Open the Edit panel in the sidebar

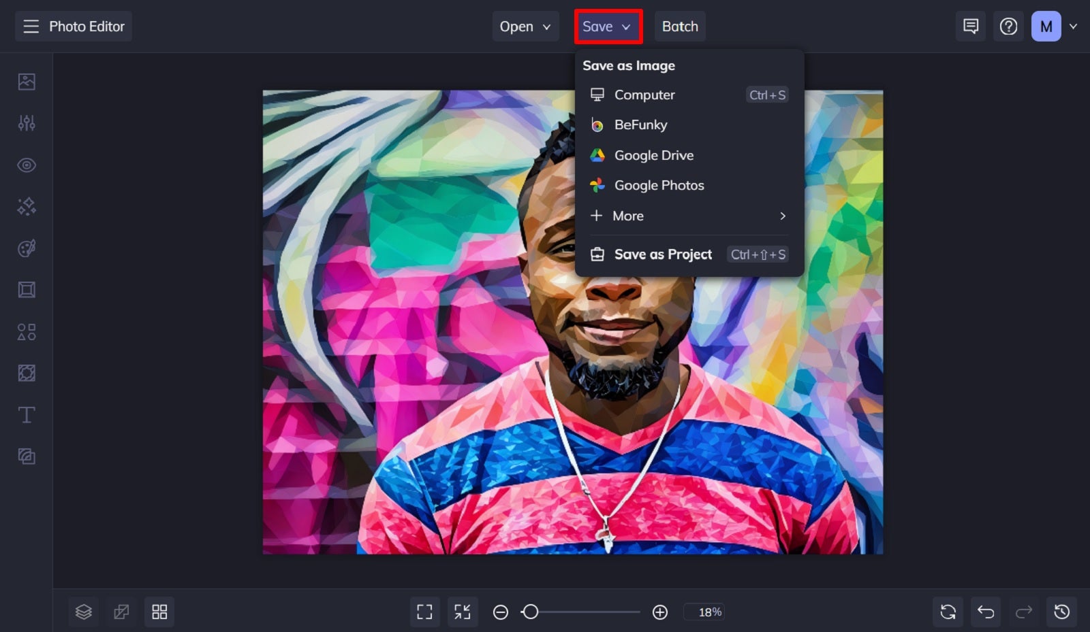(27, 81)
